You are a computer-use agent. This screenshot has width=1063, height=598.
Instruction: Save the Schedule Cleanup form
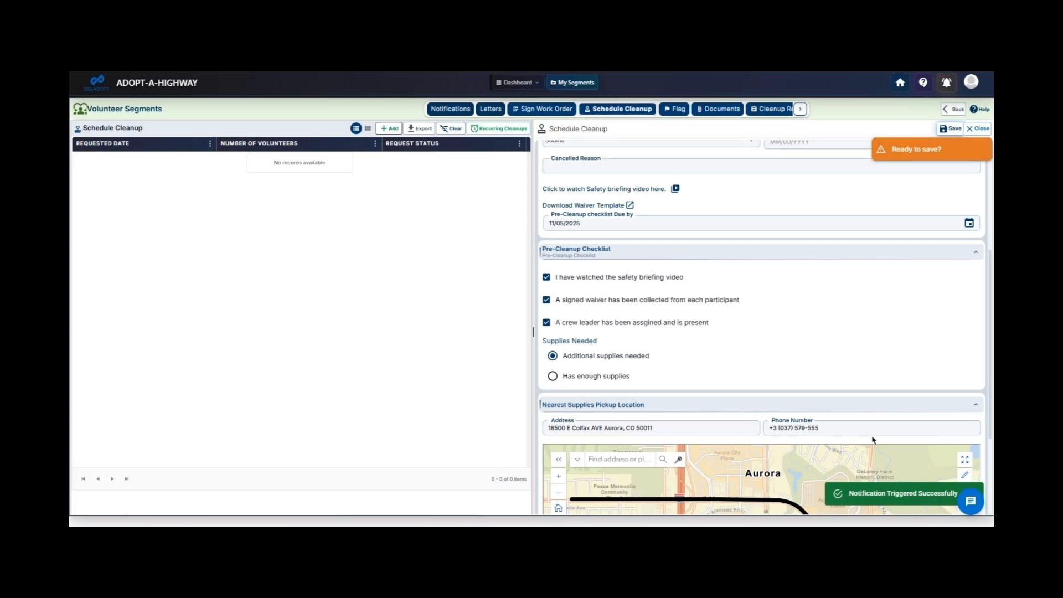point(949,128)
